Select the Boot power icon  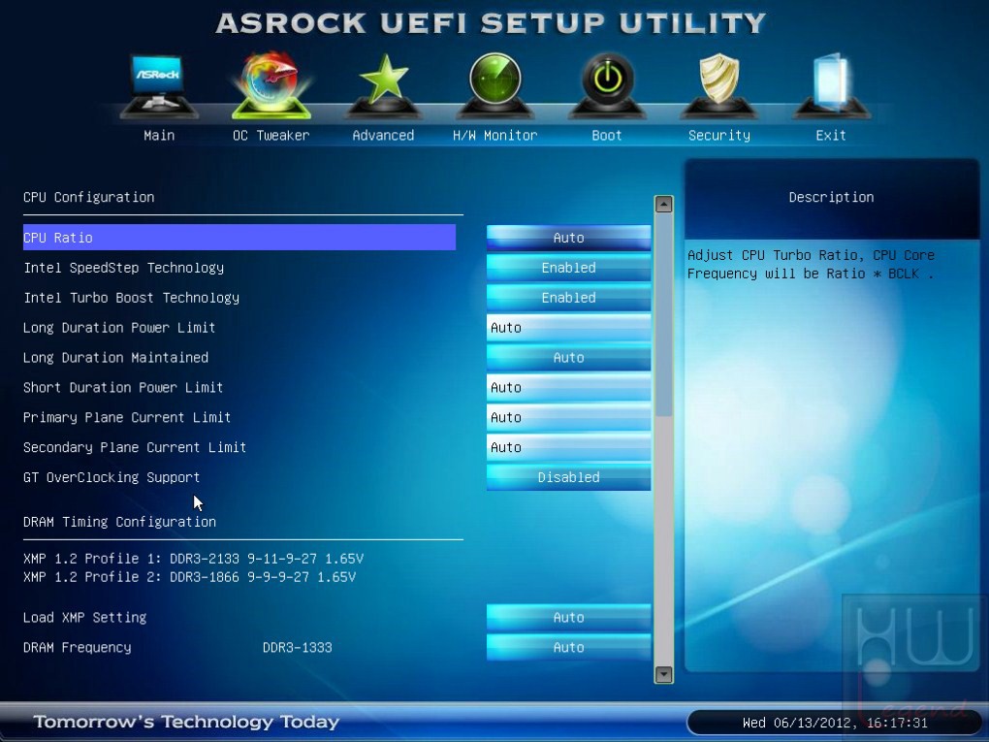pyautogui.click(x=607, y=85)
